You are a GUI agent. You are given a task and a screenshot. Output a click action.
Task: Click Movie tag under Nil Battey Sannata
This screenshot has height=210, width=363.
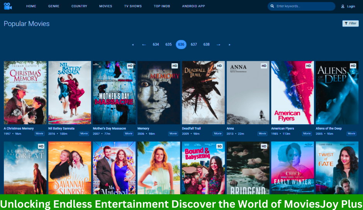(84, 134)
